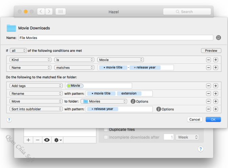Add an action after the Move row
The image size is (228, 168).
point(216,101)
